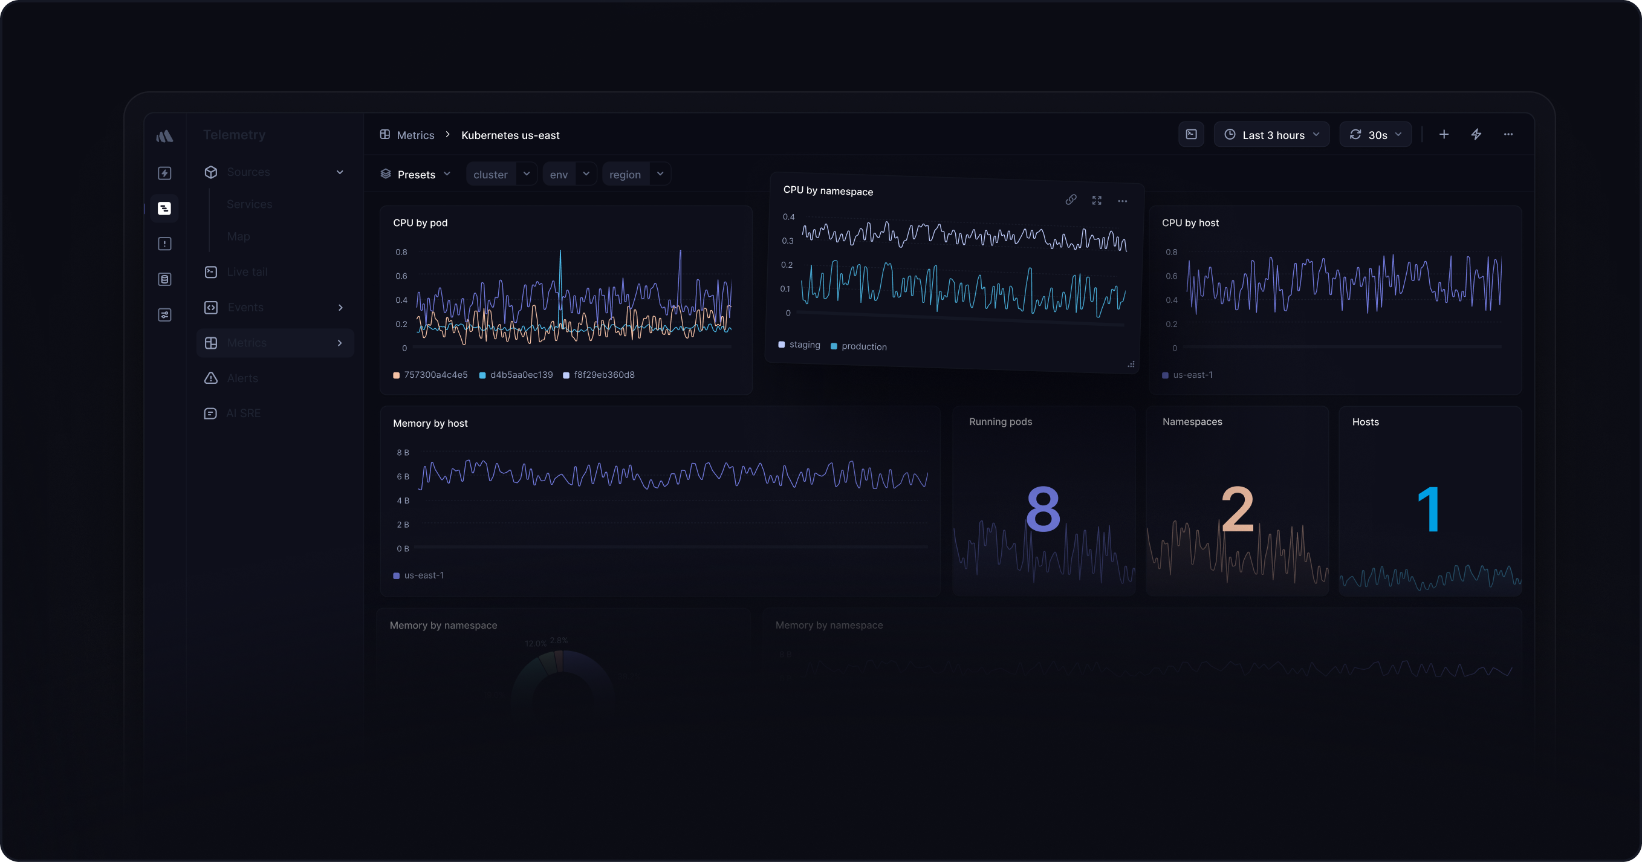1642x862 pixels.
Task: Select the 757300a4c4e5 pod legend swatch
Action: tap(396, 375)
